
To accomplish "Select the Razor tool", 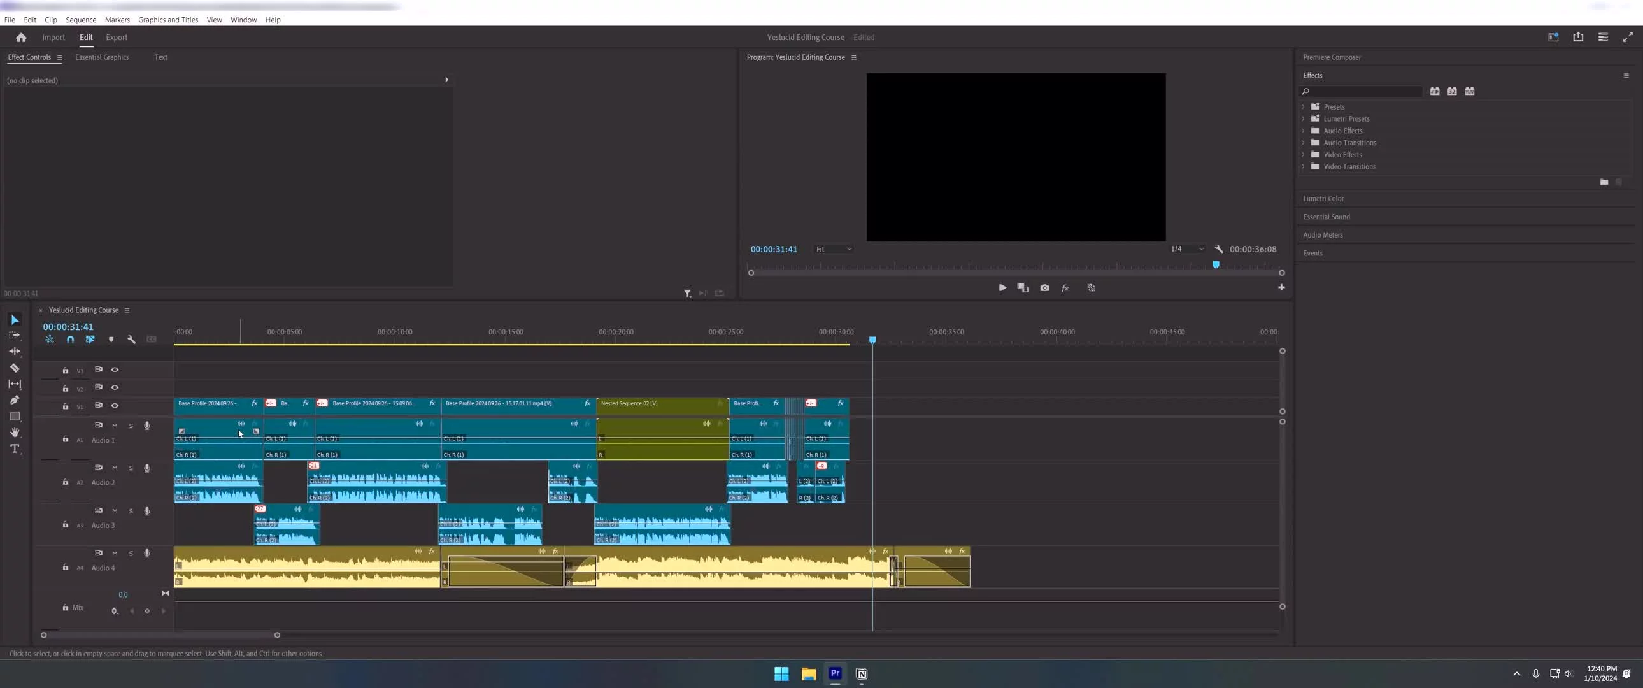I will coord(15,368).
